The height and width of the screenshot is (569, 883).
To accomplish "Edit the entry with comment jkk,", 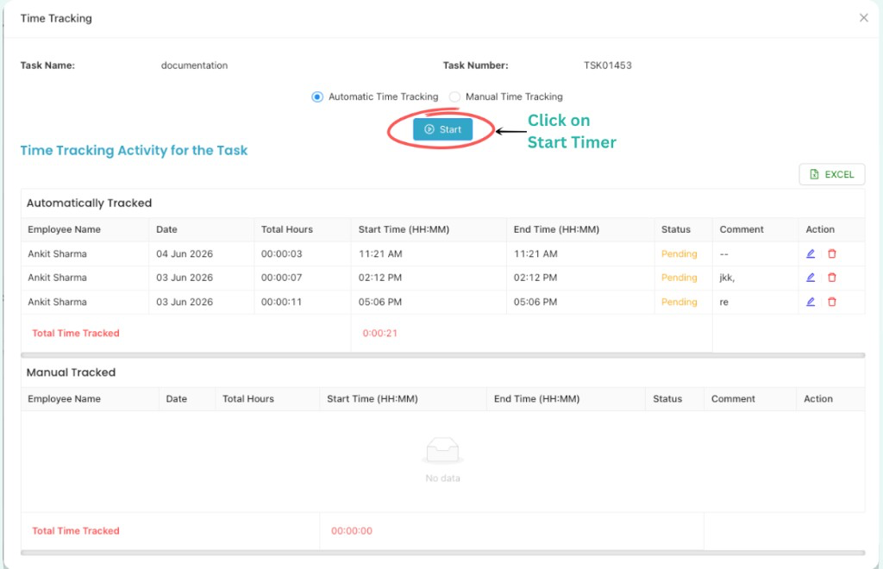I will click(811, 278).
